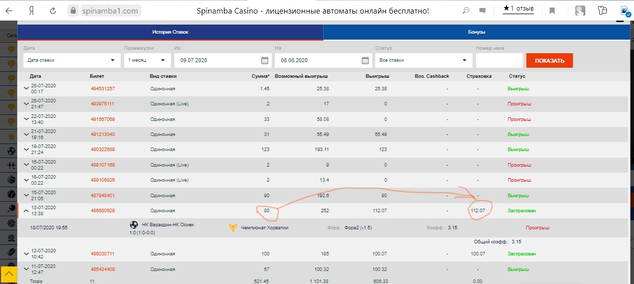The width and height of the screenshot is (634, 284).
Task: Expand the bet row dated 15-07-2020
Action: click(26, 196)
